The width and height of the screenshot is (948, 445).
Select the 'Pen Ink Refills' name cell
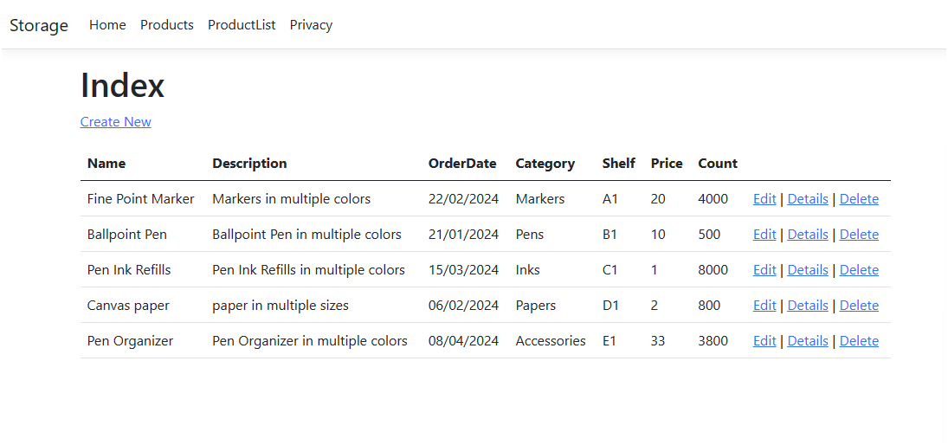click(129, 270)
